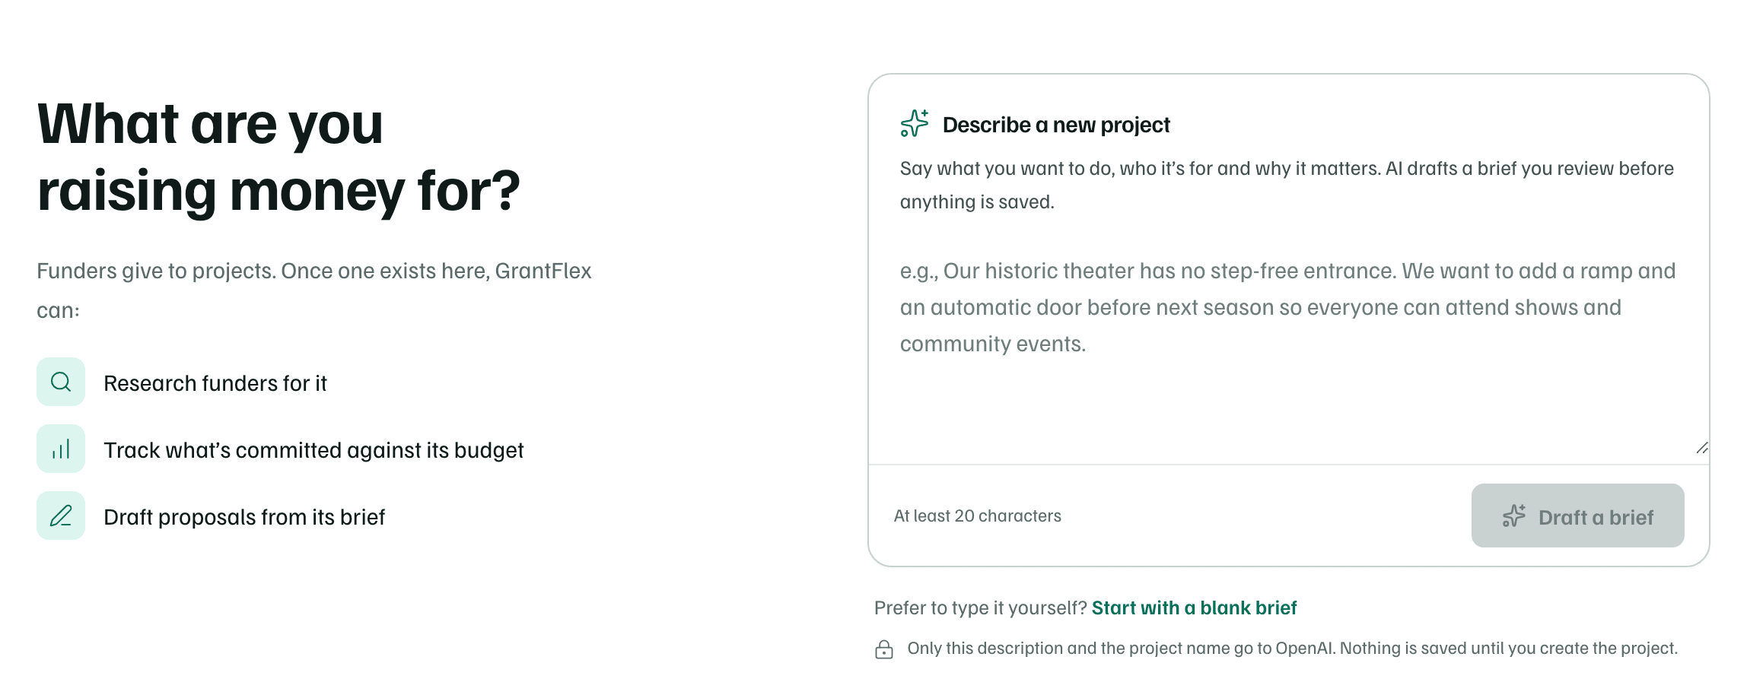Click the magnifier icon beside Research funders
1747x698 pixels.
pos(61,382)
